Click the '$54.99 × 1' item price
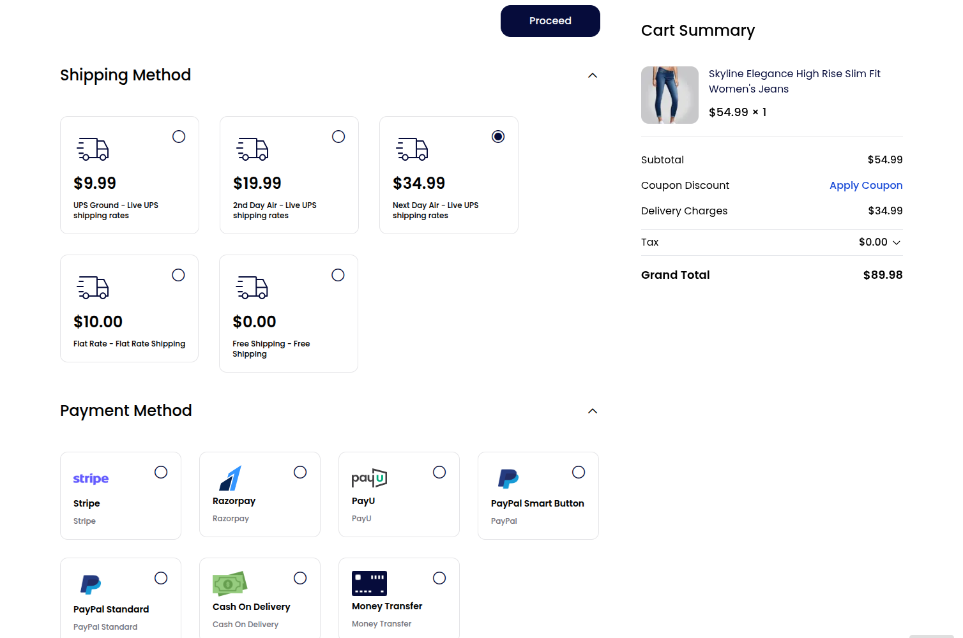Viewport: 963px width, 638px height. 738,112
